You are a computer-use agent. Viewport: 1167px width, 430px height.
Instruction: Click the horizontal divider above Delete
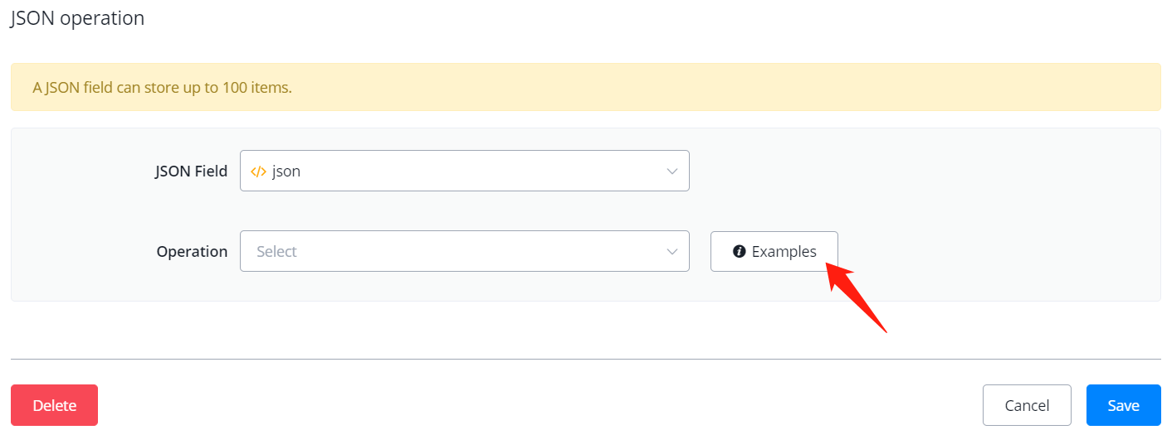coord(585,360)
